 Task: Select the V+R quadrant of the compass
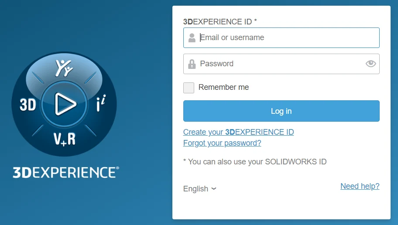(65, 139)
